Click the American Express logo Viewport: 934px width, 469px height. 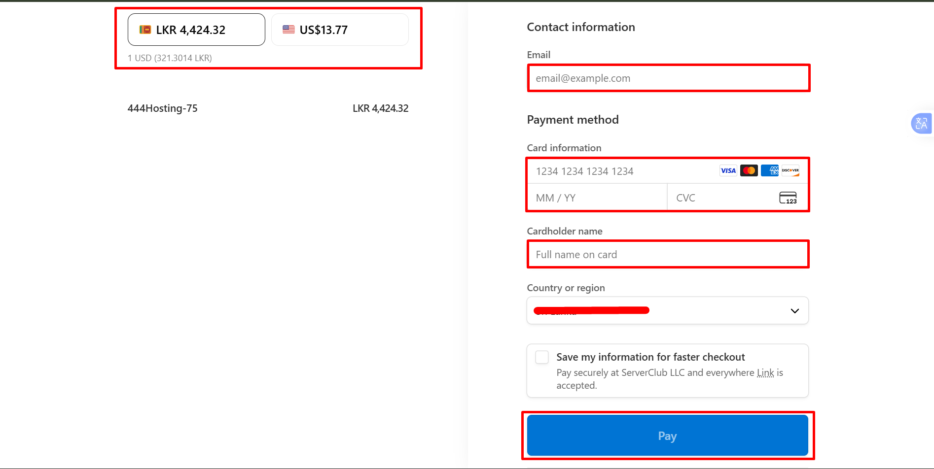pyautogui.click(x=769, y=171)
